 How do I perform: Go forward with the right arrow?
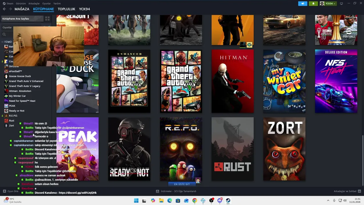(x=10, y=9)
